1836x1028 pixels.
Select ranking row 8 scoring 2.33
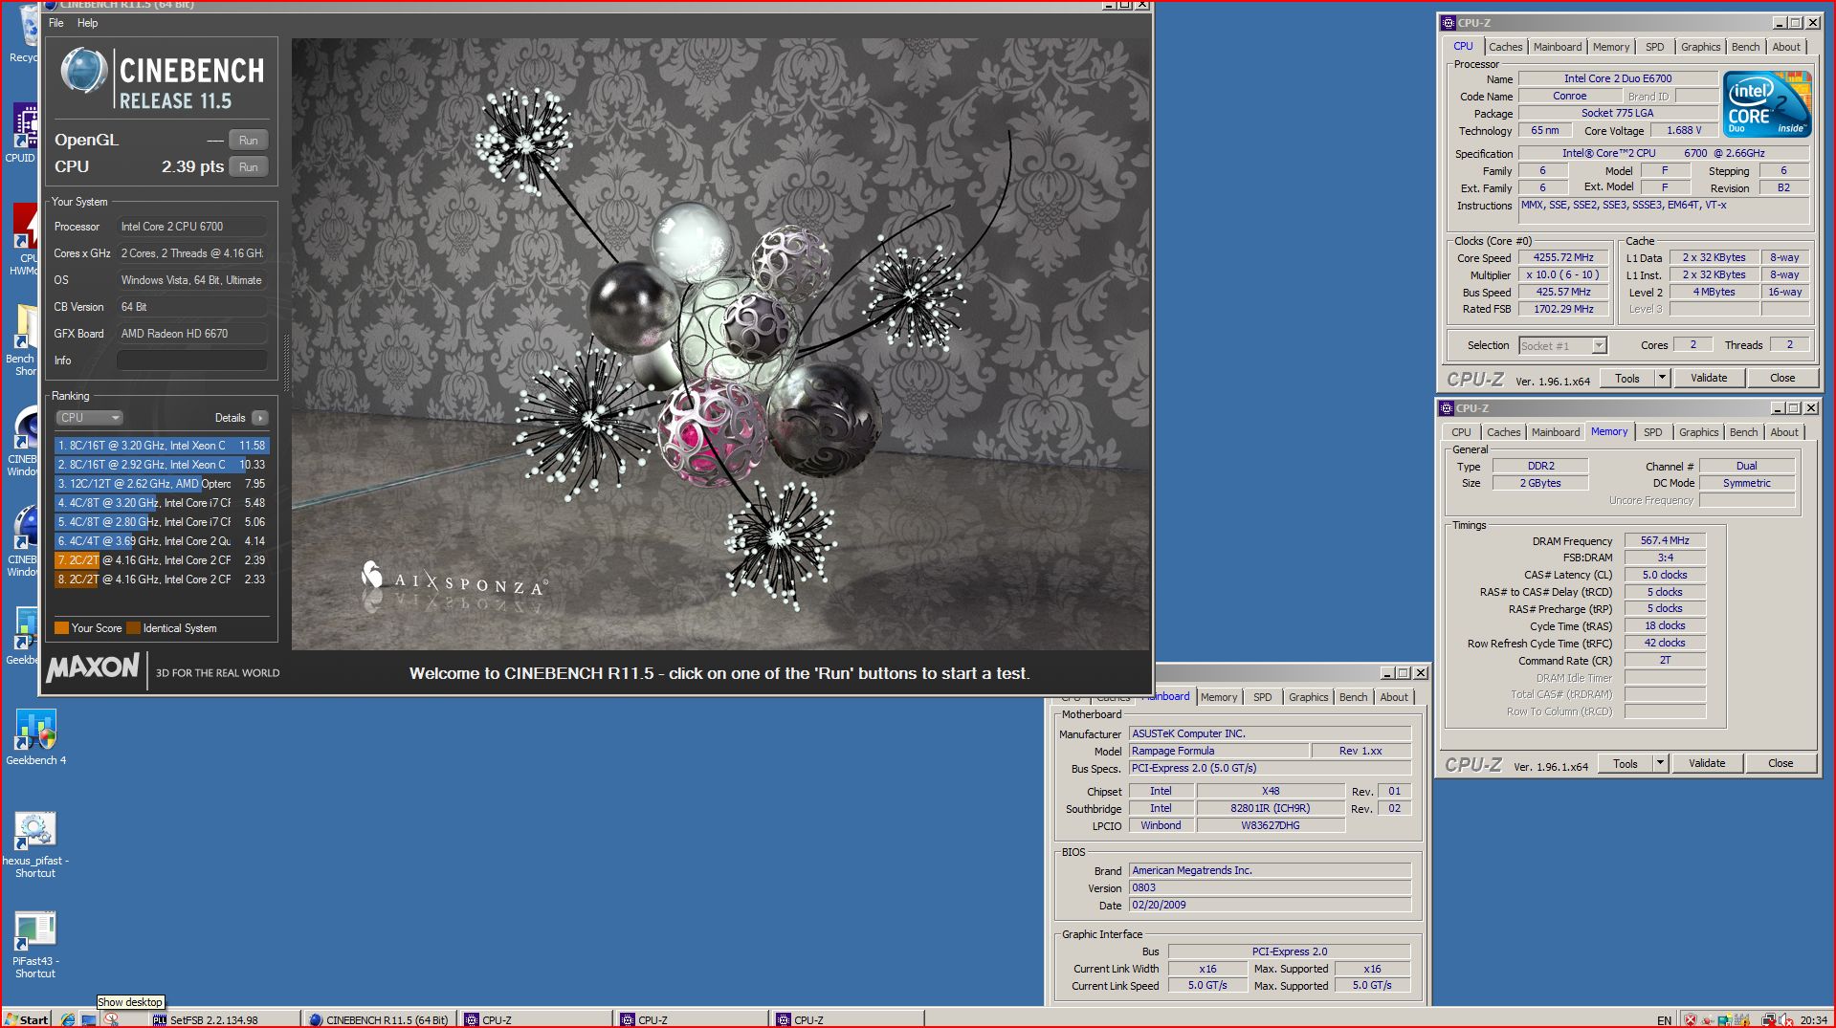[x=162, y=580]
